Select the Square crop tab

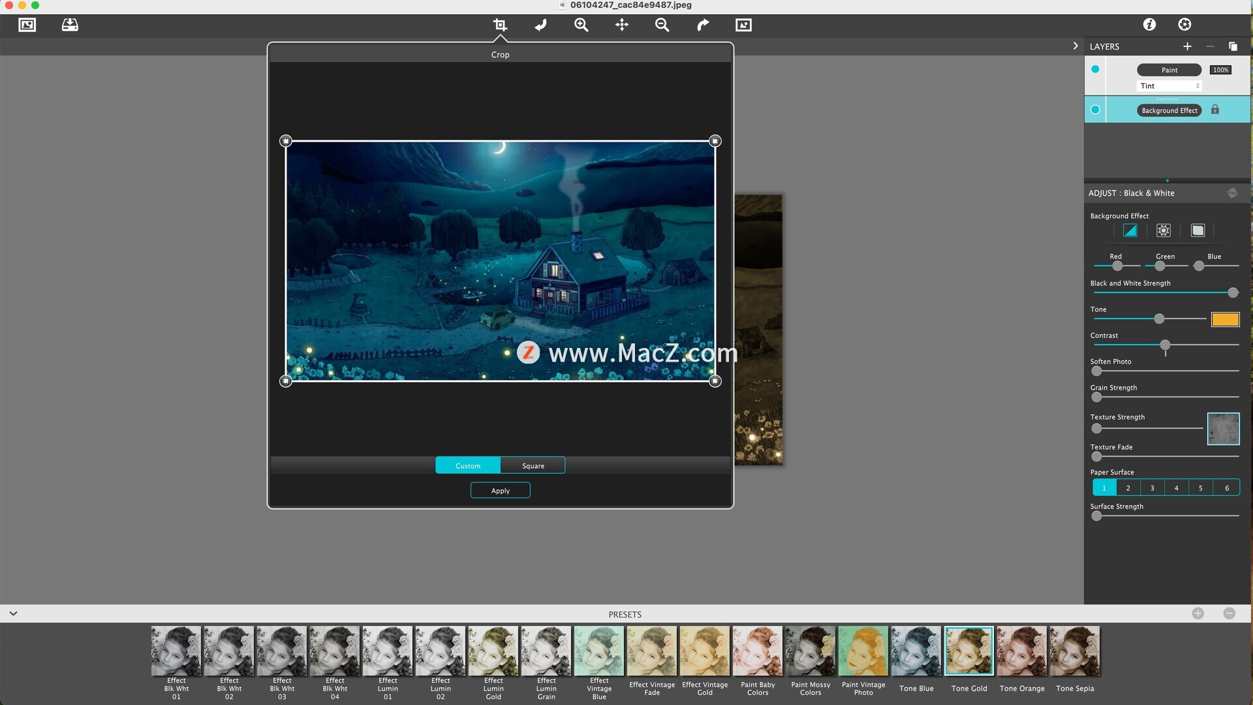[533, 465]
